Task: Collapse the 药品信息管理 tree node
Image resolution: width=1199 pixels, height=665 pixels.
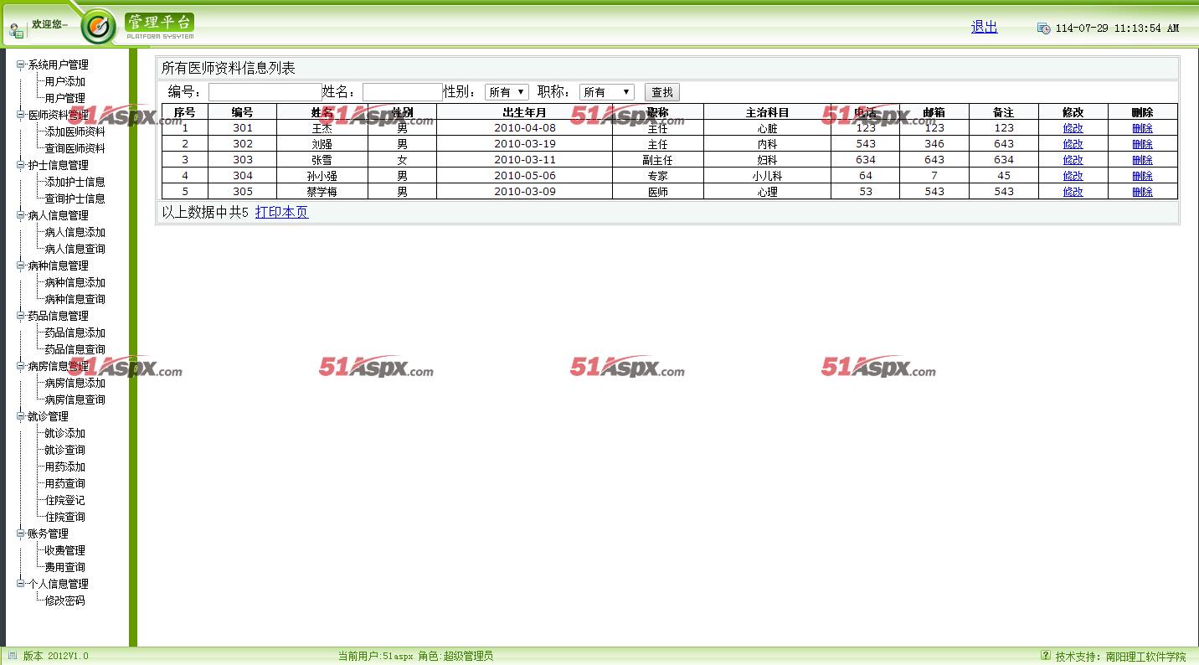Action: tap(21, 316)
